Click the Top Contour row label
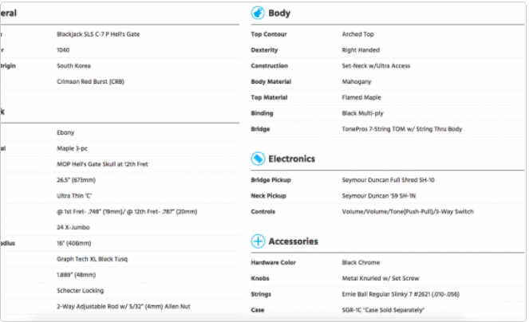The image size is (529, 322). [269, 34]
